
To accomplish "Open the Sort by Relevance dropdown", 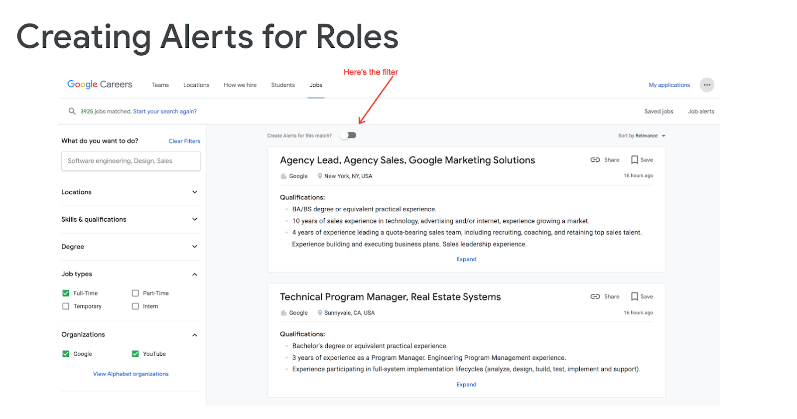I will click(x=642, y=136).
